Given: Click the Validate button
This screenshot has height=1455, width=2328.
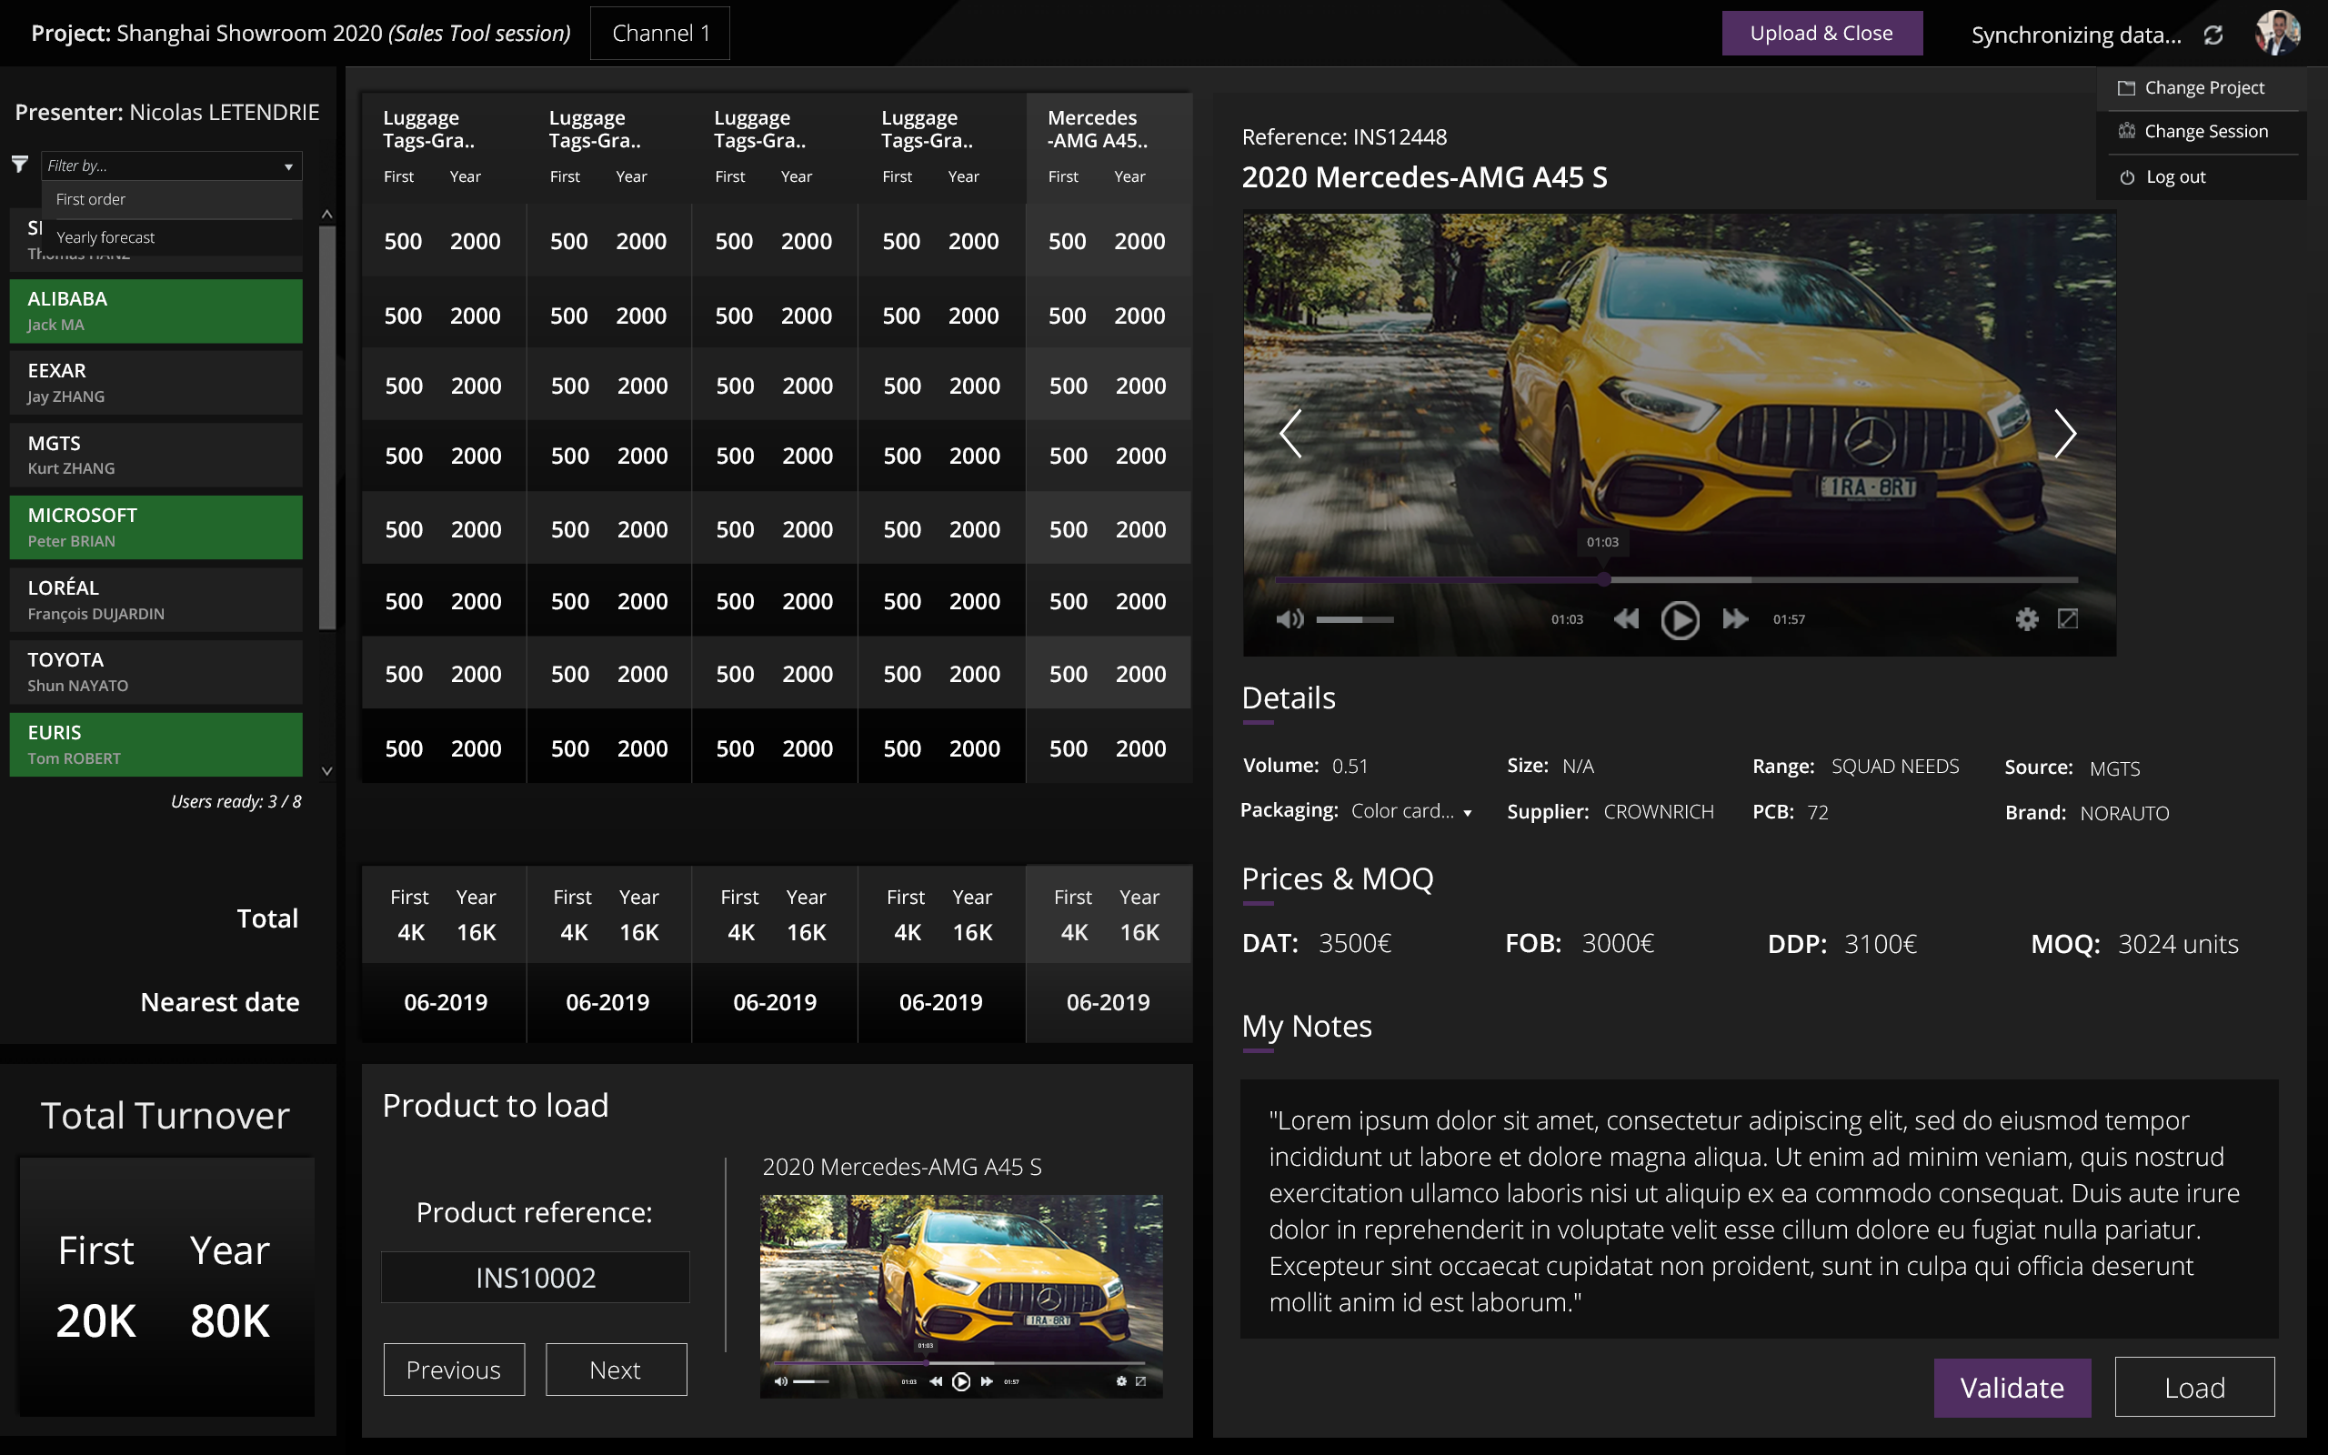Looking at the screenshot, I should (2012, 1388).
